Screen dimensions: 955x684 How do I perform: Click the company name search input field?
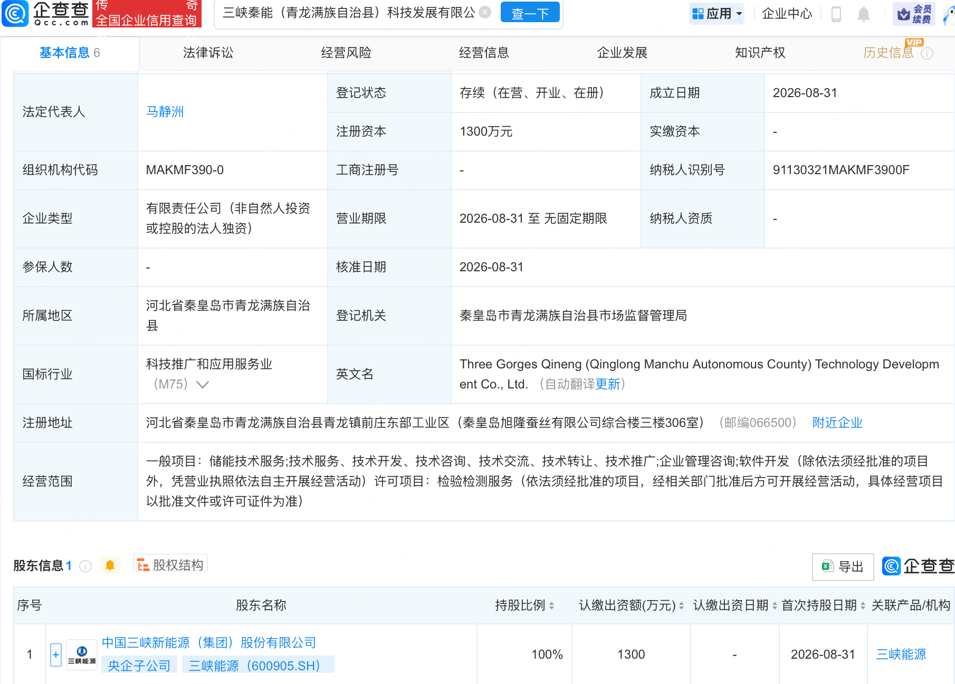click(x=349, y=13)
